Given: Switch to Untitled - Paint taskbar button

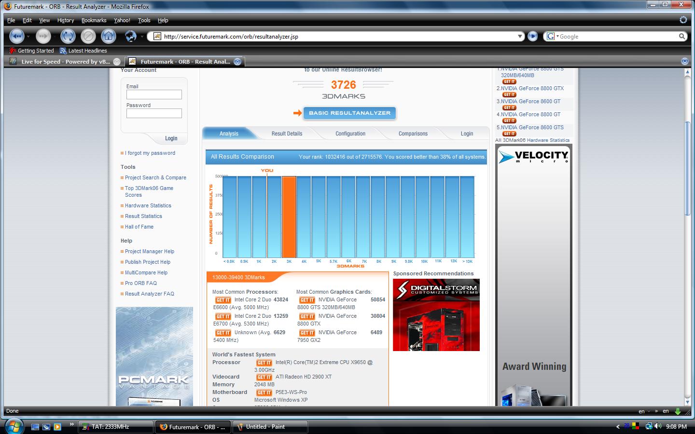Looking at the screenshot, I should tap(270, 427).
